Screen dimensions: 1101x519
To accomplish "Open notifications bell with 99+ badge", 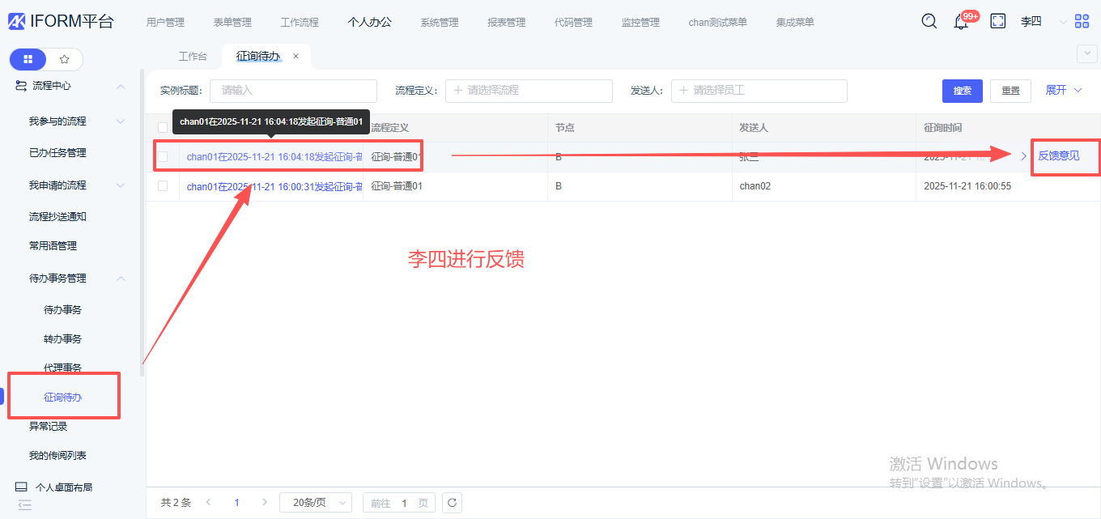I will [961, 22].
